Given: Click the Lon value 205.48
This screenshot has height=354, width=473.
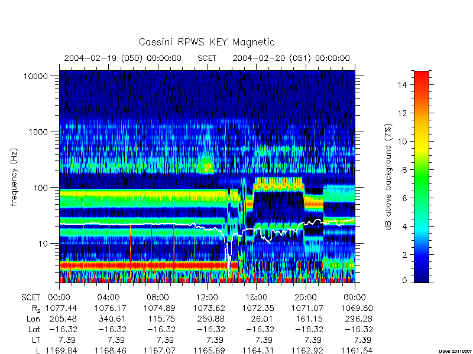Looking at the screenshot, I should (64, 319).
